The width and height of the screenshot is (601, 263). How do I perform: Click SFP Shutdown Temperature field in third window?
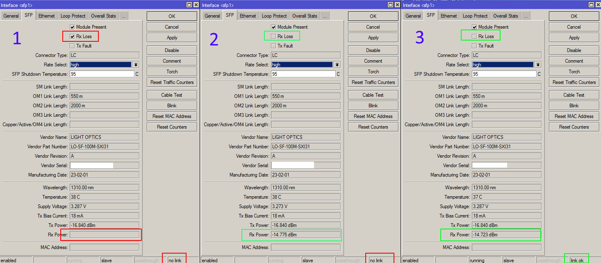504,74
